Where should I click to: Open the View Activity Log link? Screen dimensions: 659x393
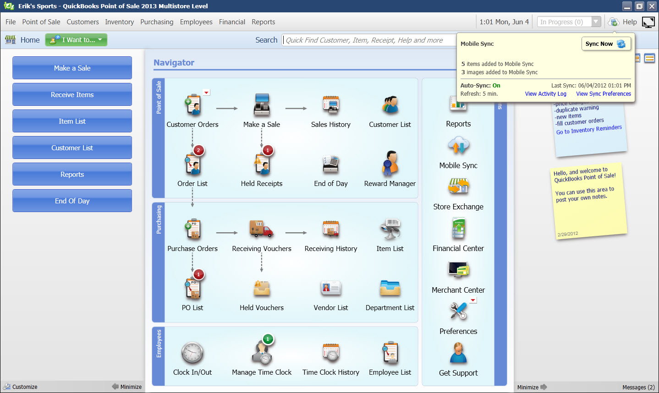coord(545,94)
